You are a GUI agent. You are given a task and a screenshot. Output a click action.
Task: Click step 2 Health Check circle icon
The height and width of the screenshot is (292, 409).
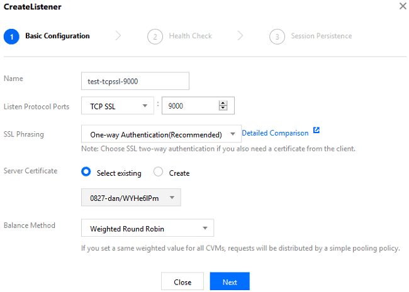pos(155,36)
